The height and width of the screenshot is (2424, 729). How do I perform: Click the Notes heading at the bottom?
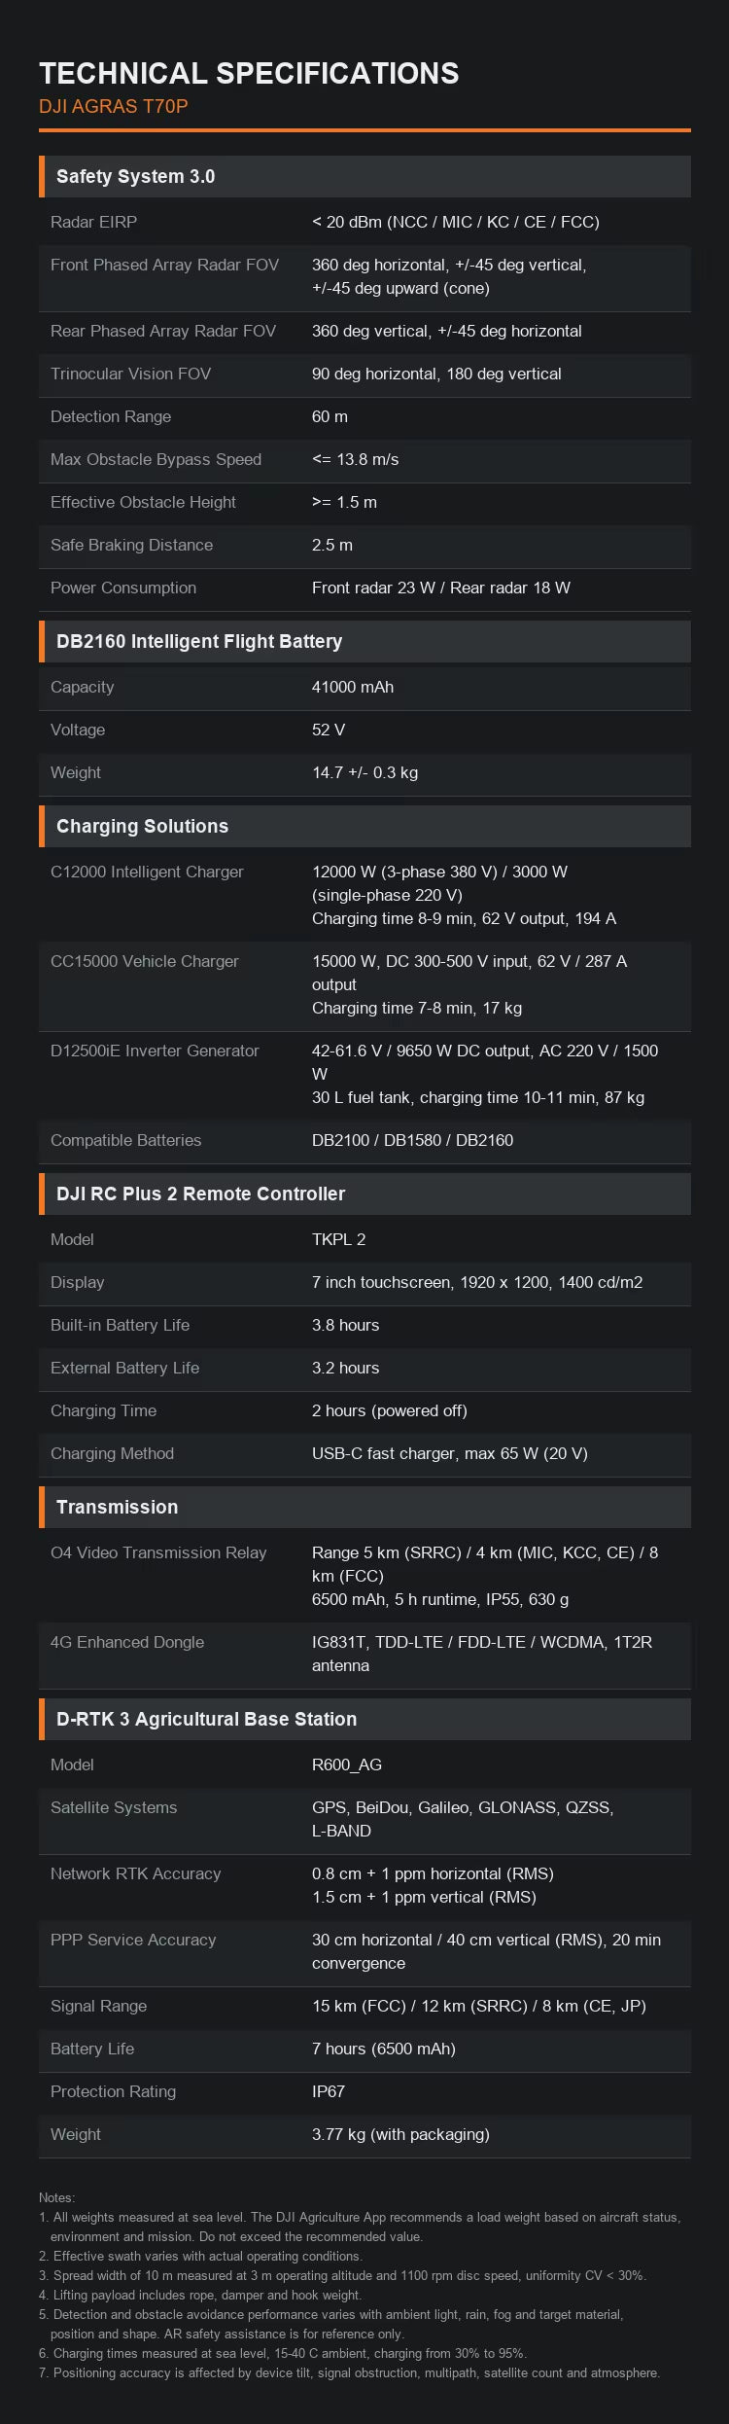[x=56, y=2197]
